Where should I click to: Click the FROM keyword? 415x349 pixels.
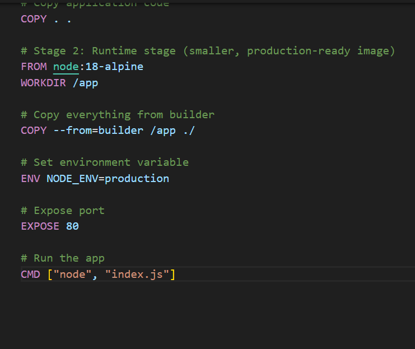pyautogui.click(x=34, y=67)
